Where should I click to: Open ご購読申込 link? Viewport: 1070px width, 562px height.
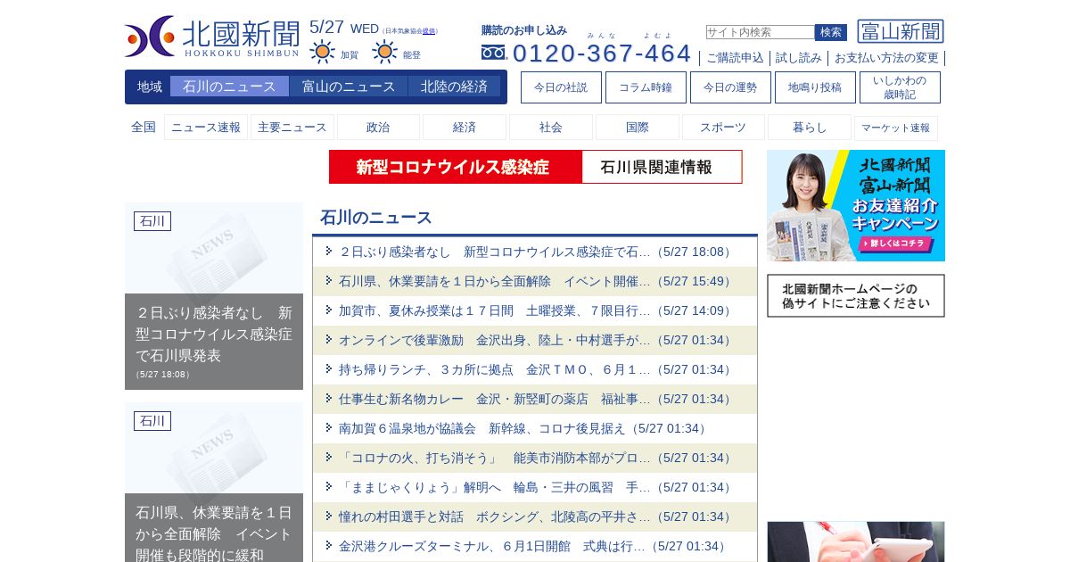pos(736,58)
